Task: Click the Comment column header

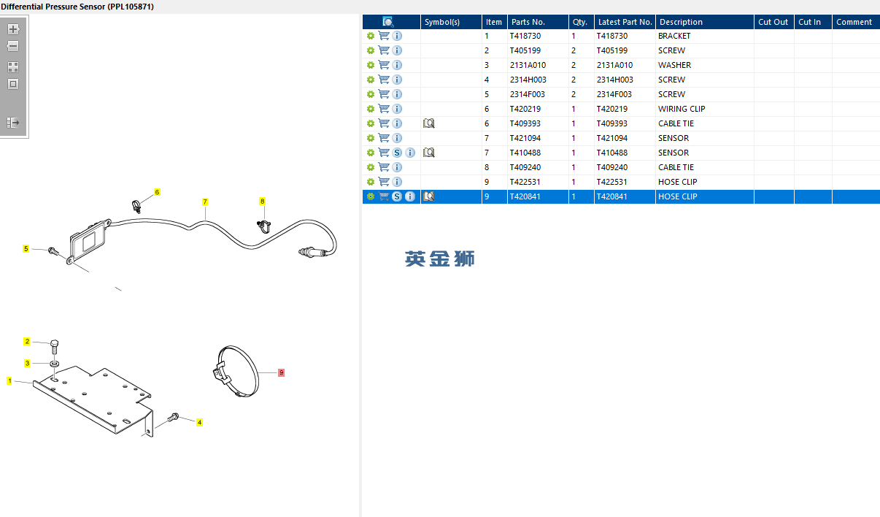Action: coord(856,22)
